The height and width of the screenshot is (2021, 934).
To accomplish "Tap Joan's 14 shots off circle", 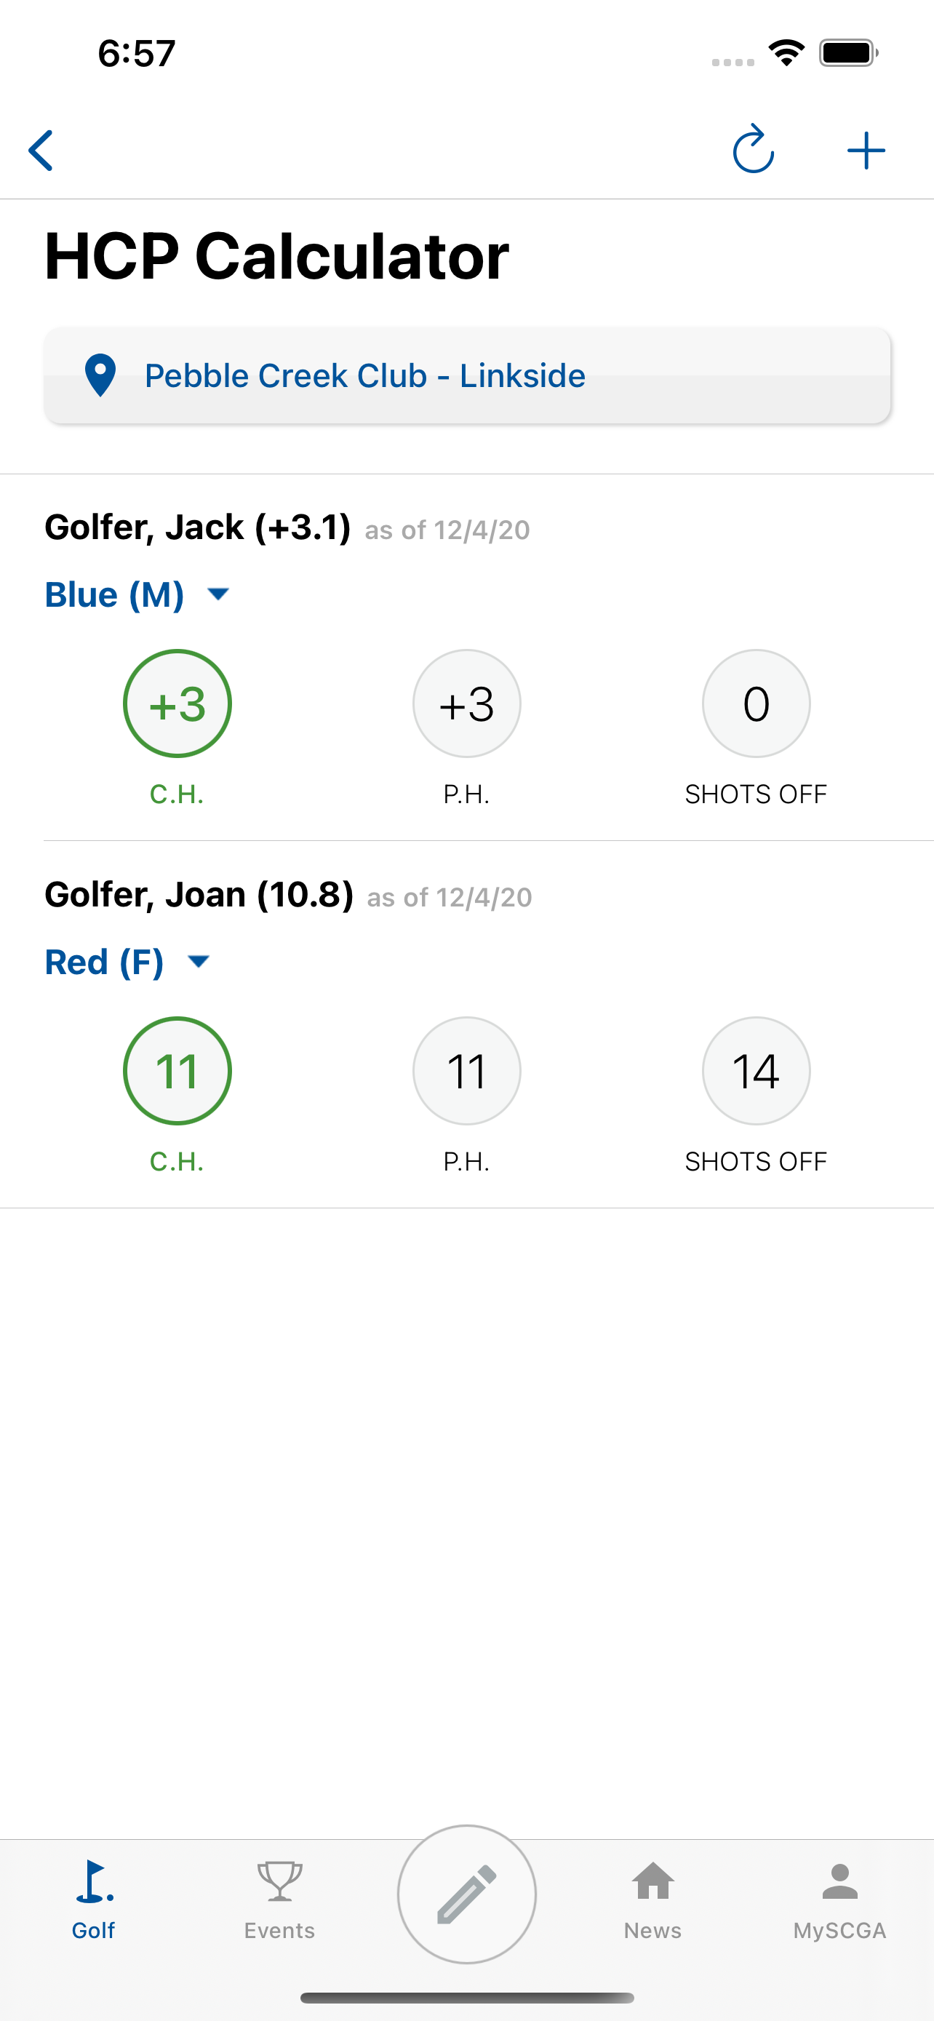I will [756, 1070].
